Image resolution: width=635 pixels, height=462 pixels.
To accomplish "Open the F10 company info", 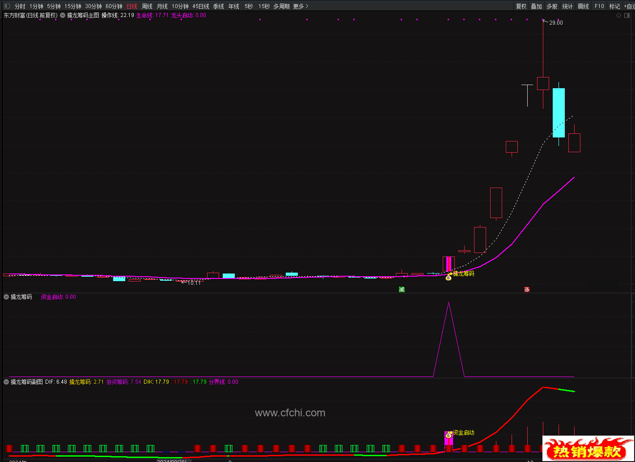I will 599,6.
